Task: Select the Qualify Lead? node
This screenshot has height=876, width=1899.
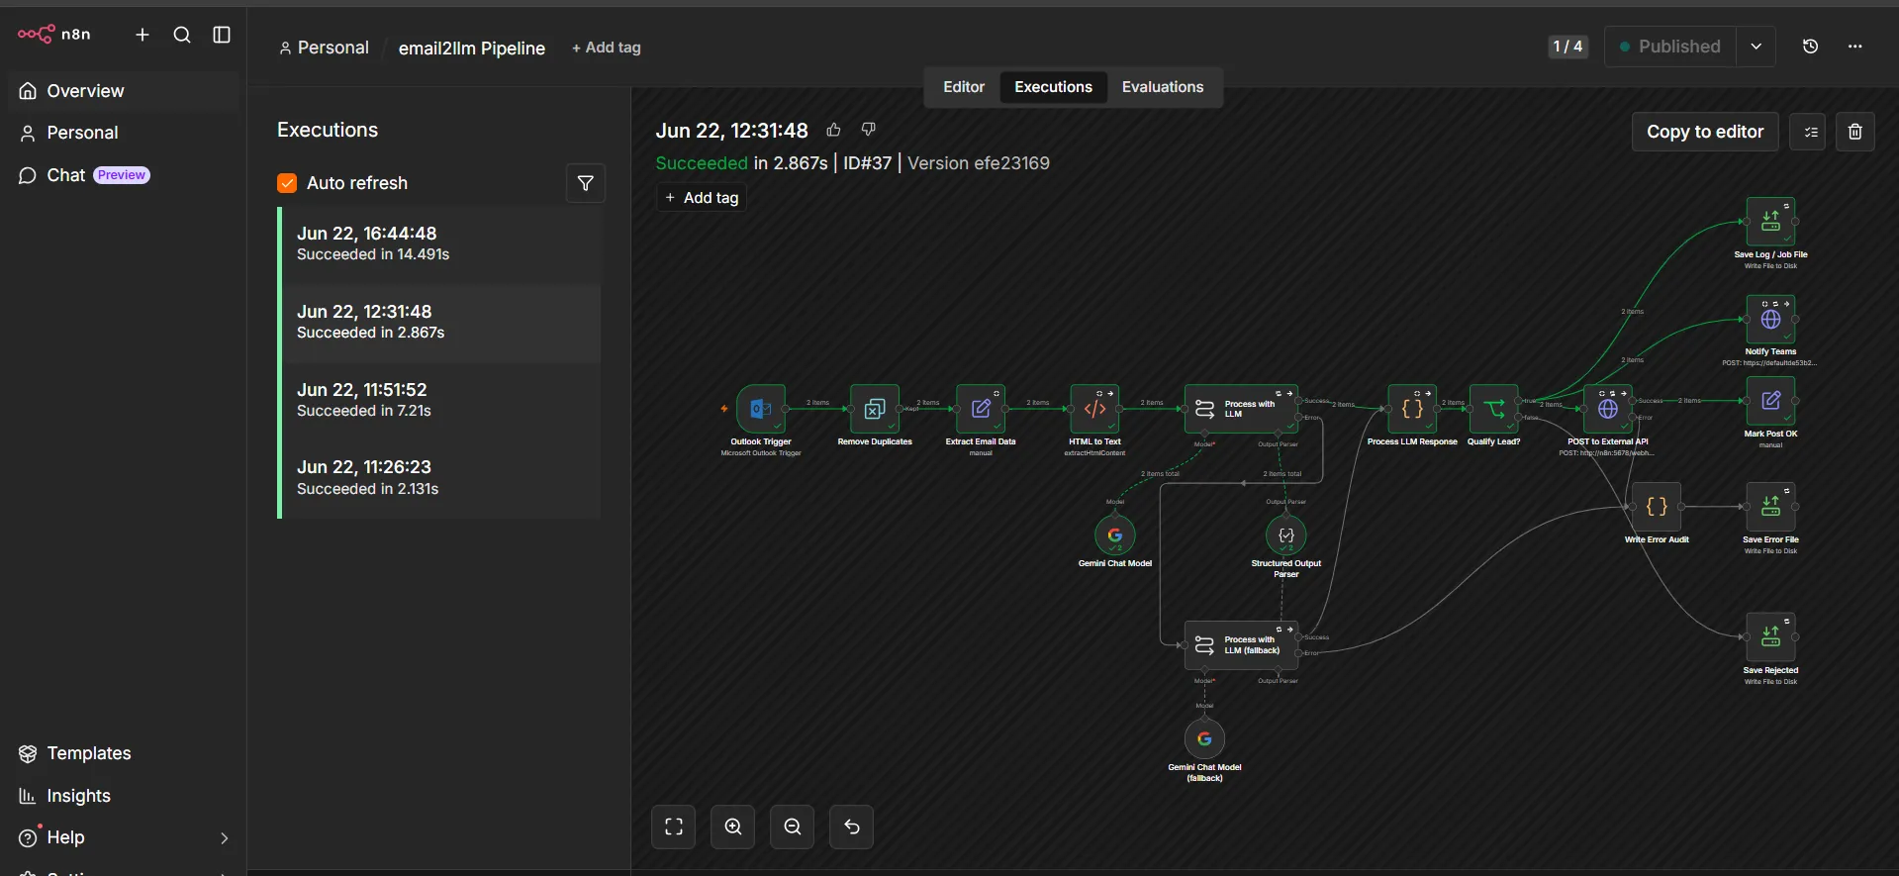Action: [1494, 409]
